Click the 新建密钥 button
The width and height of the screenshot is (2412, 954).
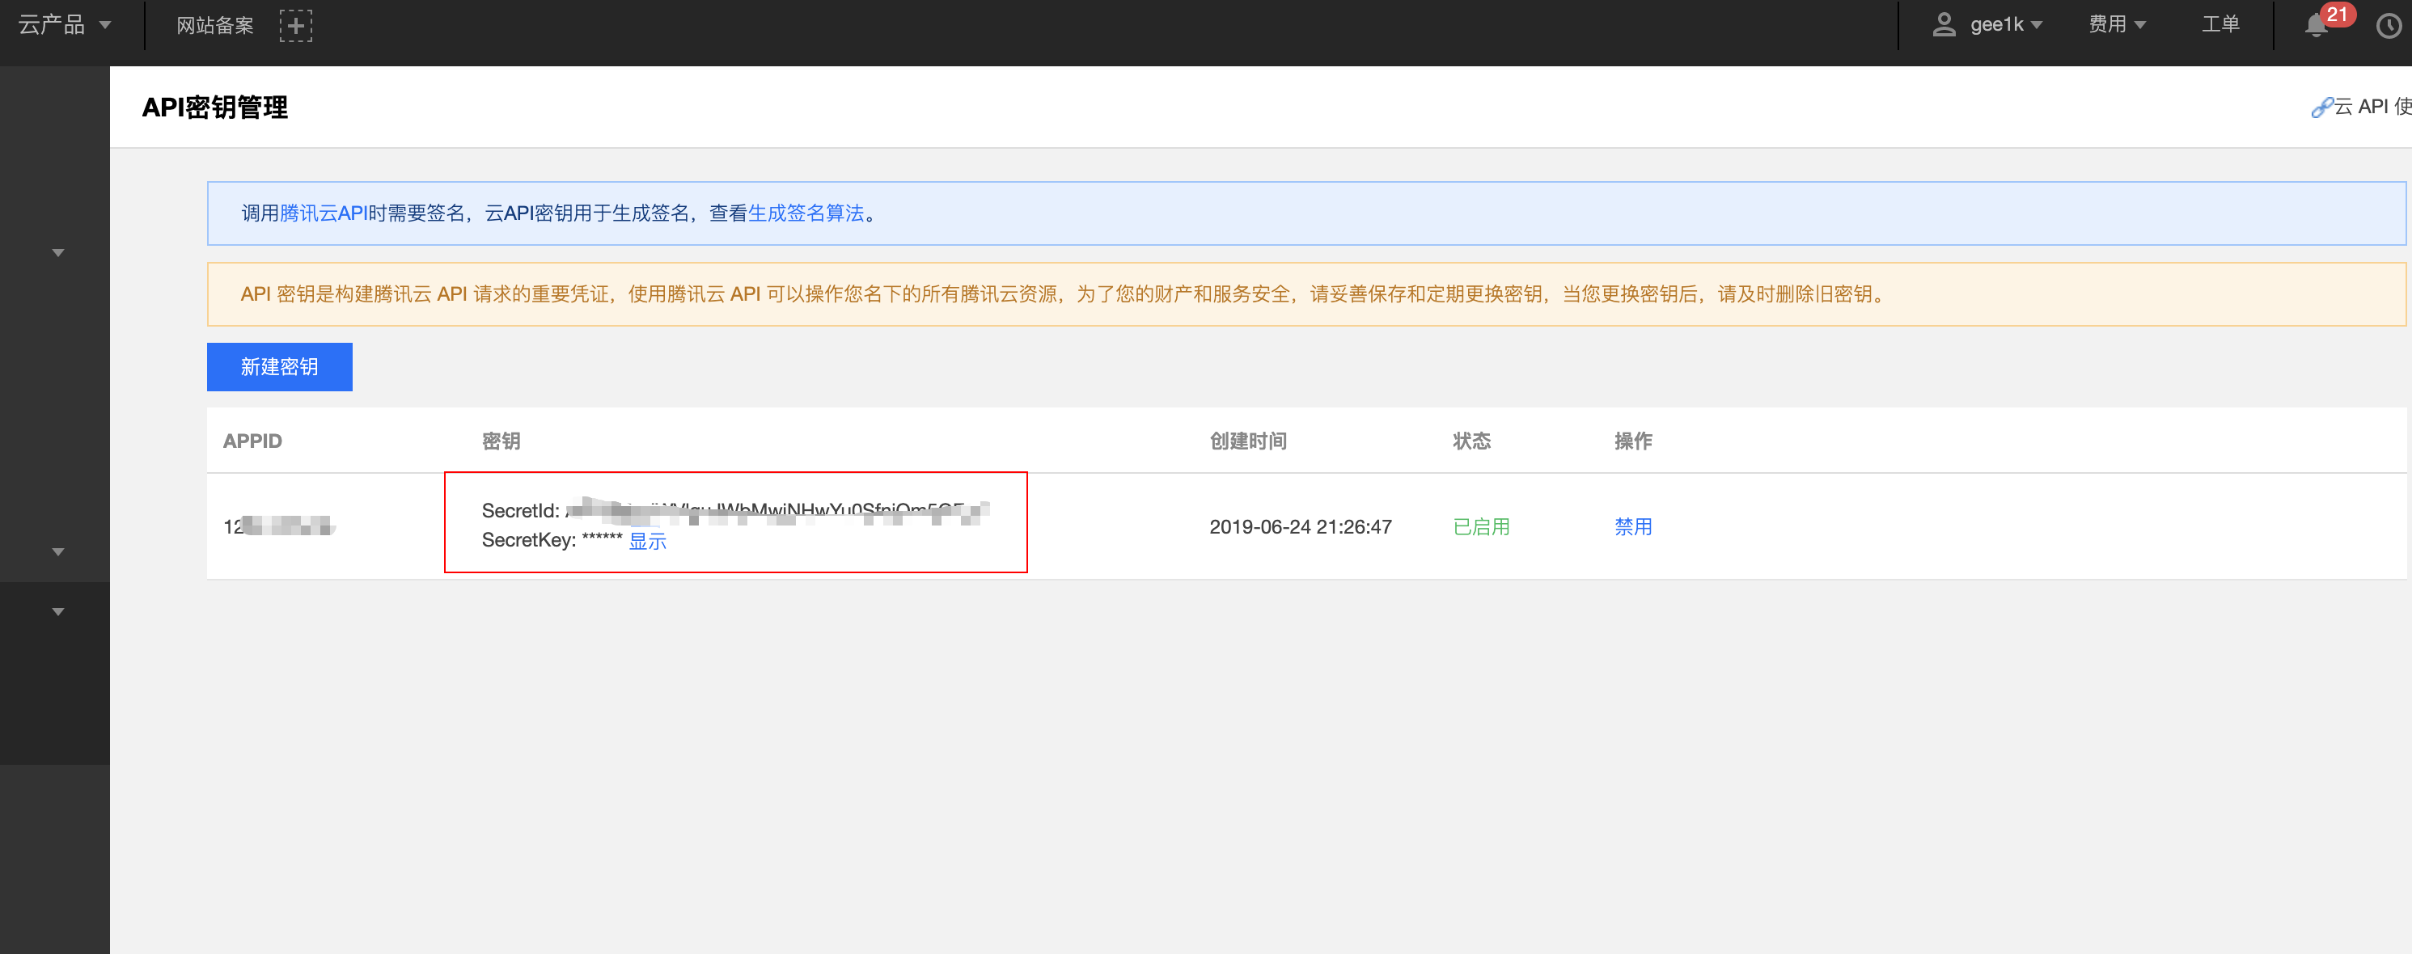pyautogui.click(x=279, y=367)
